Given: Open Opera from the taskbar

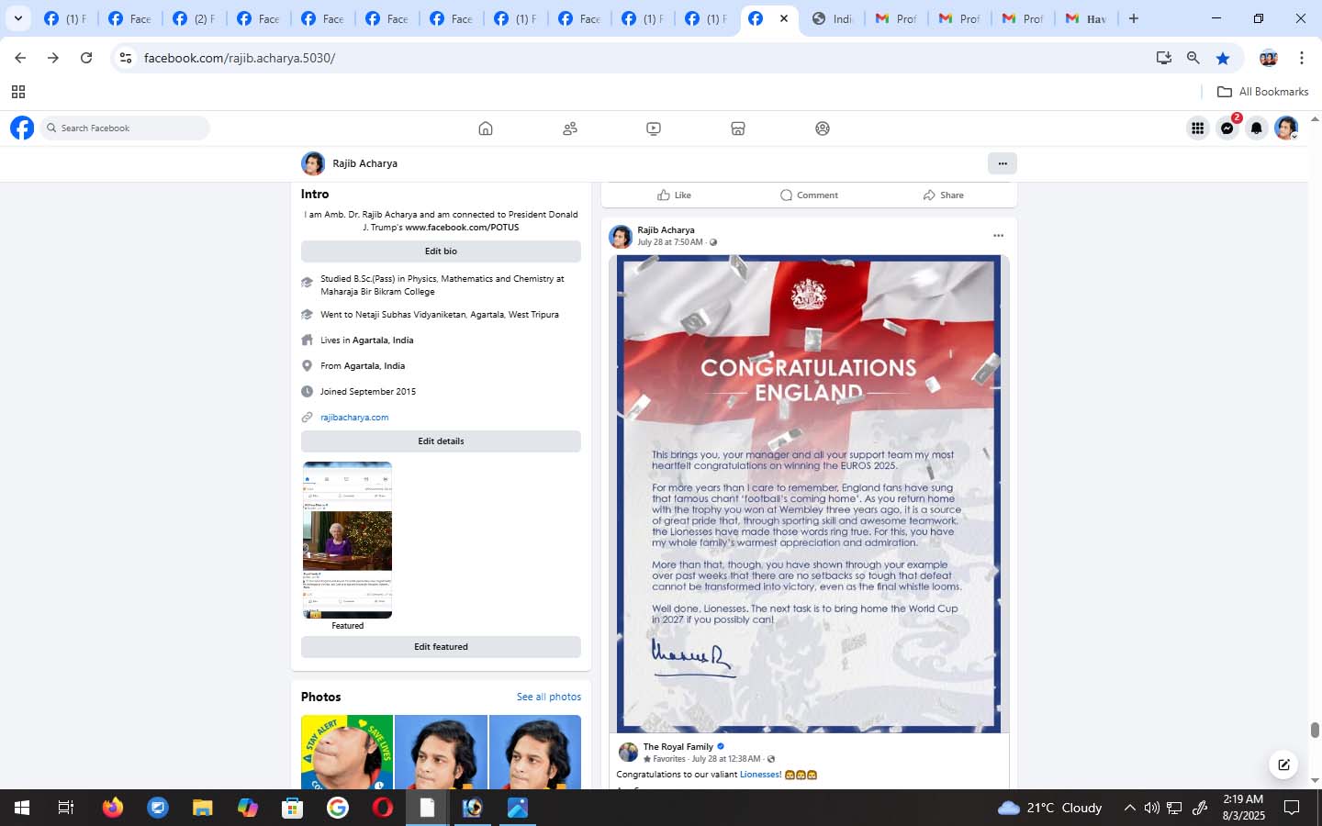Looking at the screenshot, I should coord(383,808).
